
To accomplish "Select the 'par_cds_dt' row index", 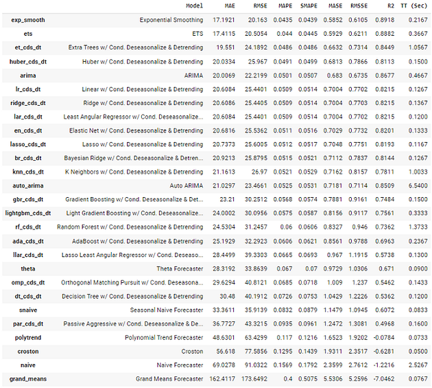I will (x=28, y=324).
